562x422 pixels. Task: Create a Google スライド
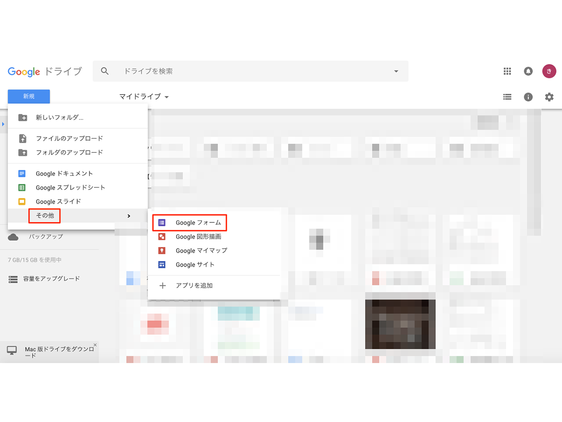click(78, 201)
